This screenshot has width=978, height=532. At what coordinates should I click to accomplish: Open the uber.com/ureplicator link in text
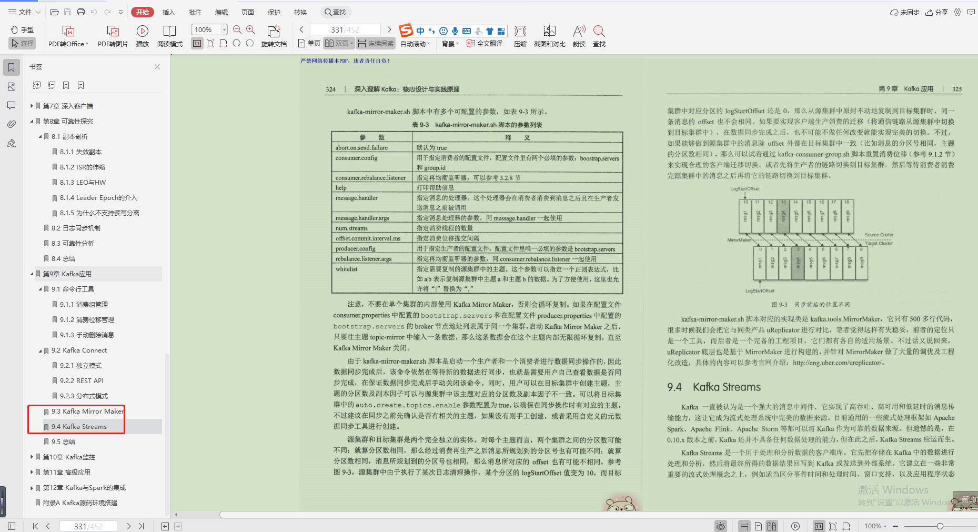click(x=837, y=363)
